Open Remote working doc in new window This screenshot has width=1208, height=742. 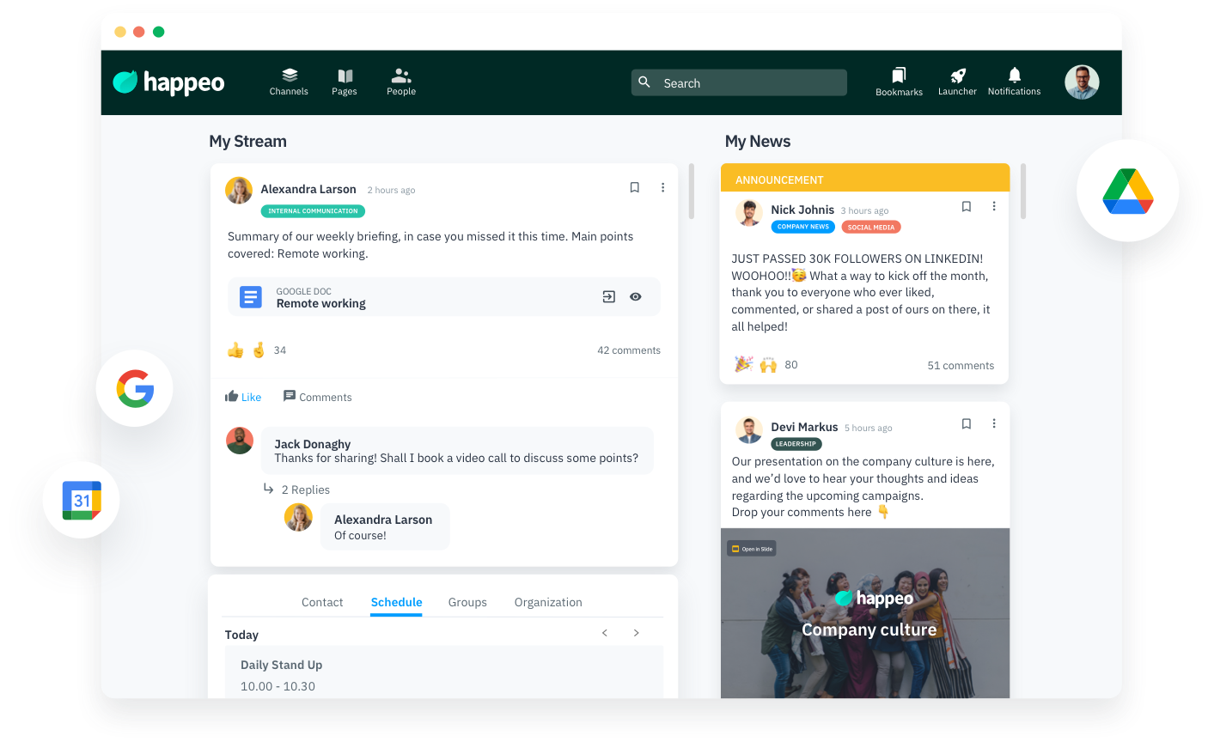click(x=608, y=297)
